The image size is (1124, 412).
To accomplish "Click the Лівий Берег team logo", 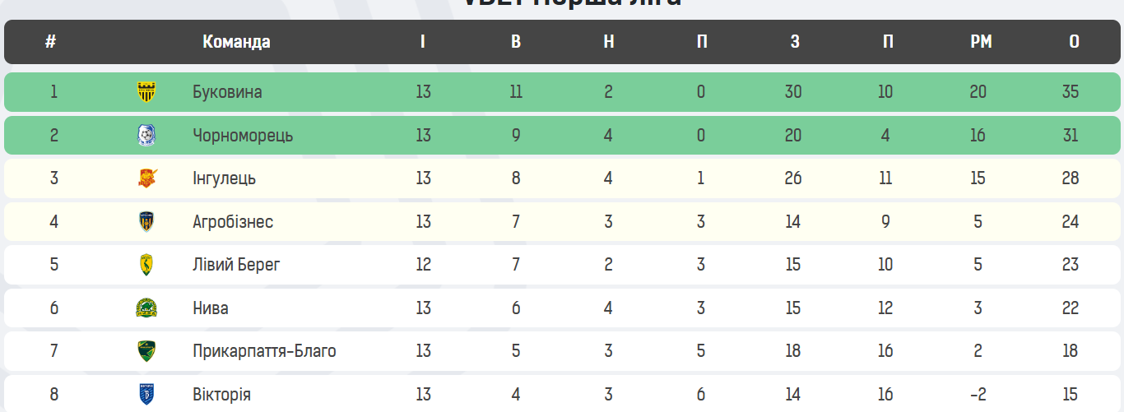I will (x=146, y=265).
